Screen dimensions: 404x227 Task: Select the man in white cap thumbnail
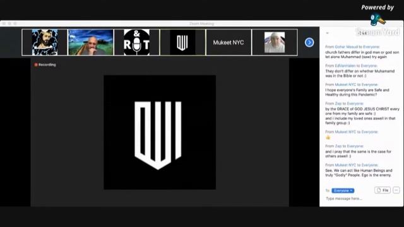click(275, 42)
